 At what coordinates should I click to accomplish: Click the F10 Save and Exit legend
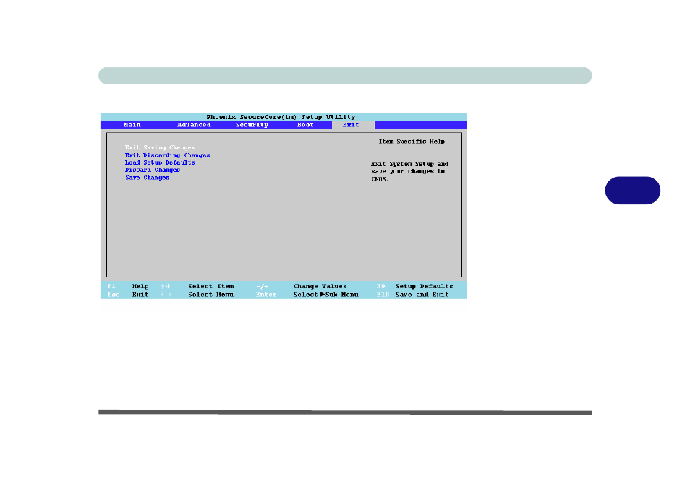click(413, 295)
